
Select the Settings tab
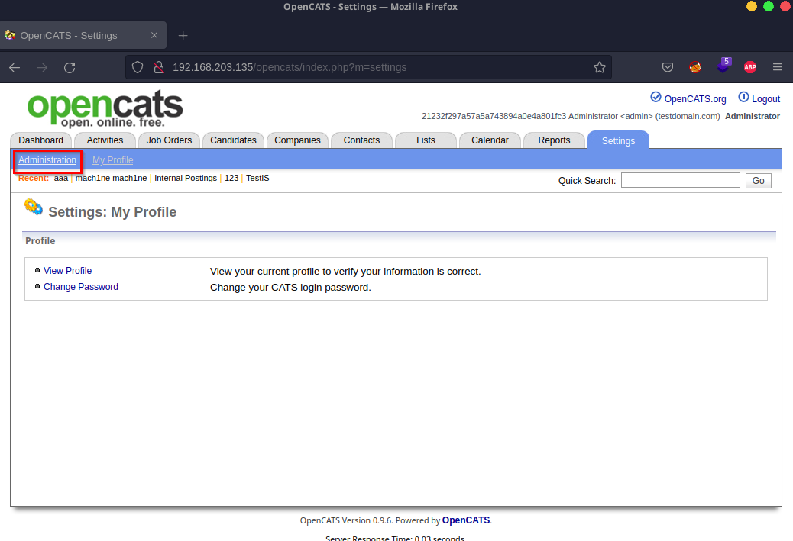(x=619, y=140)
